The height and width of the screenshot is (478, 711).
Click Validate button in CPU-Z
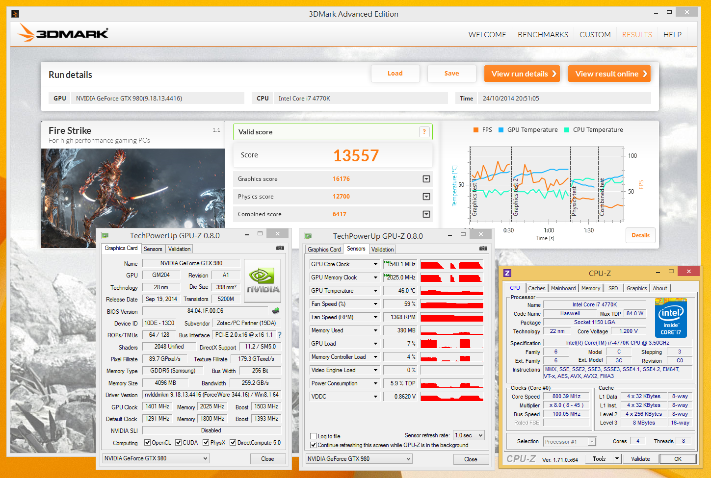point(640,459)
